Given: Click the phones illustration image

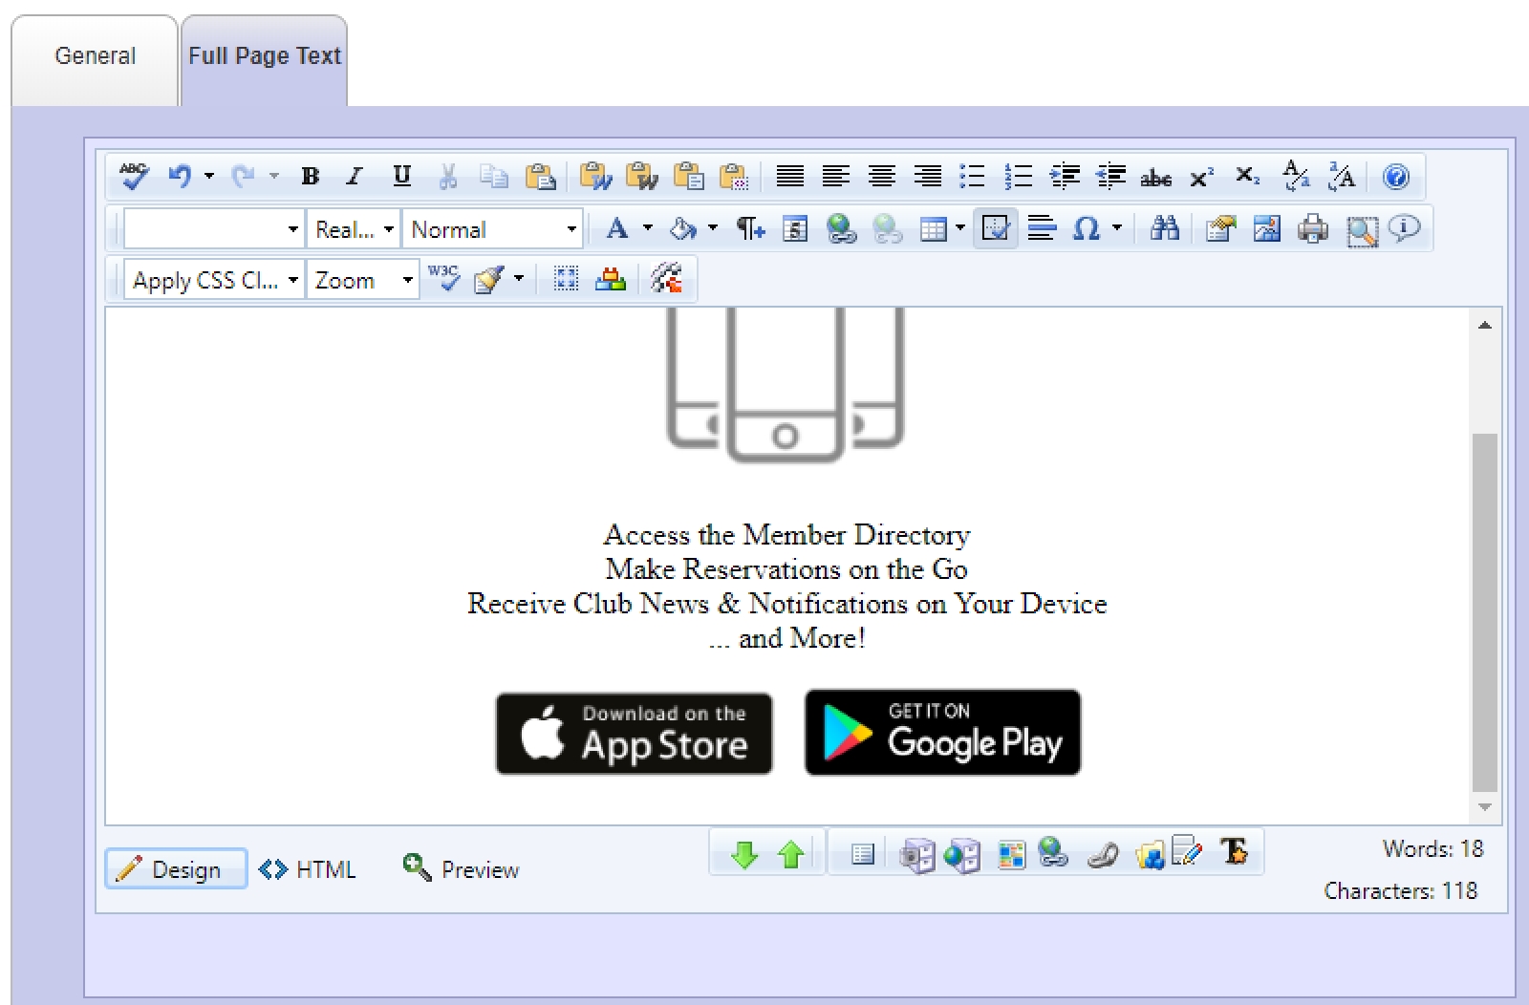Looking at the screenshot, I should pyautogui.click(x=785, y=385).
